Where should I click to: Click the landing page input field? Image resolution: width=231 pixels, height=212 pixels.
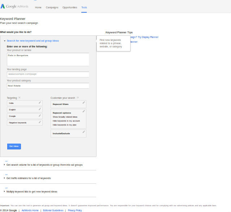click(48, 74)
